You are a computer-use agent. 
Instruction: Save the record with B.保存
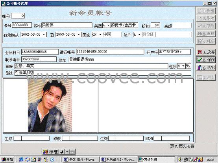tap(206, 60)
